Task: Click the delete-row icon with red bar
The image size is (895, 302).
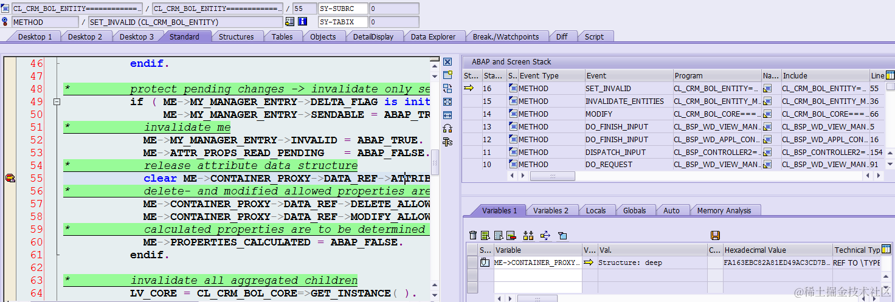Action: coord(511,235)
